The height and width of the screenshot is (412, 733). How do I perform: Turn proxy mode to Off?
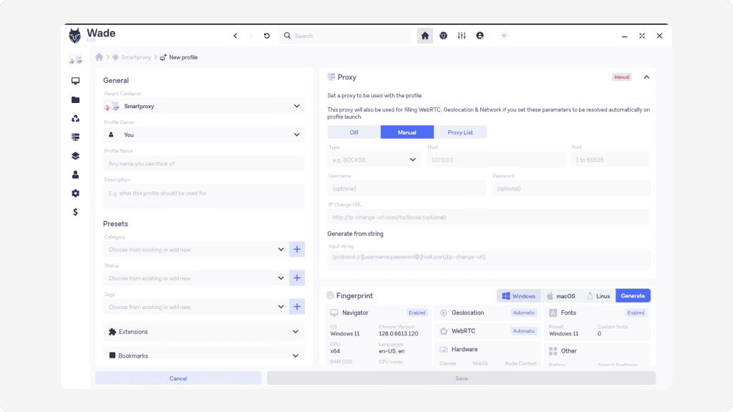(354, 132)
